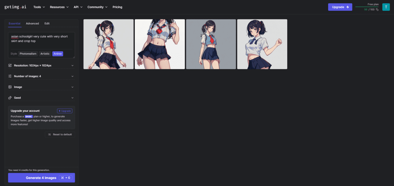Select the Artistic style

45,53
